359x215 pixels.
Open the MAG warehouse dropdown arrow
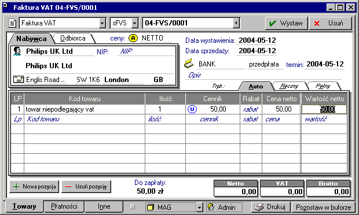point(199,207)
